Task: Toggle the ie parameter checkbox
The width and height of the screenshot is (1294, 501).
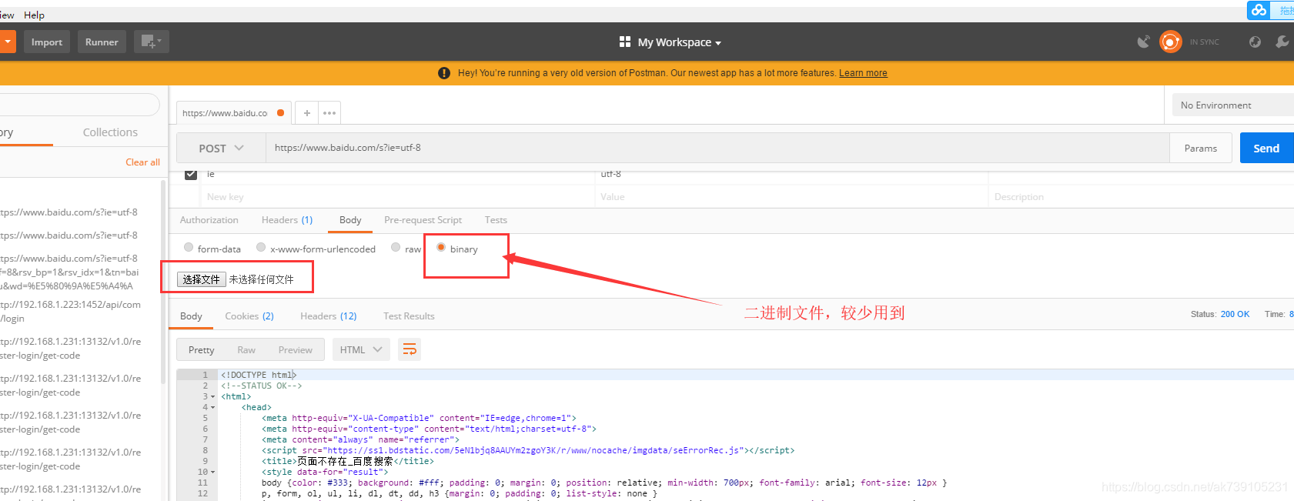Action: pos(191,174)
